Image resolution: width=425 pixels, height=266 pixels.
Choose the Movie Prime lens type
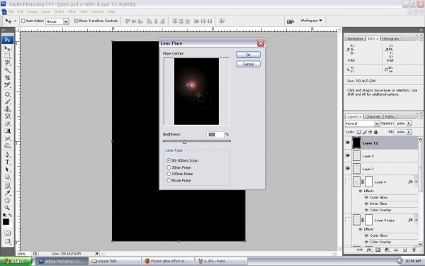[x=169, y=180]
